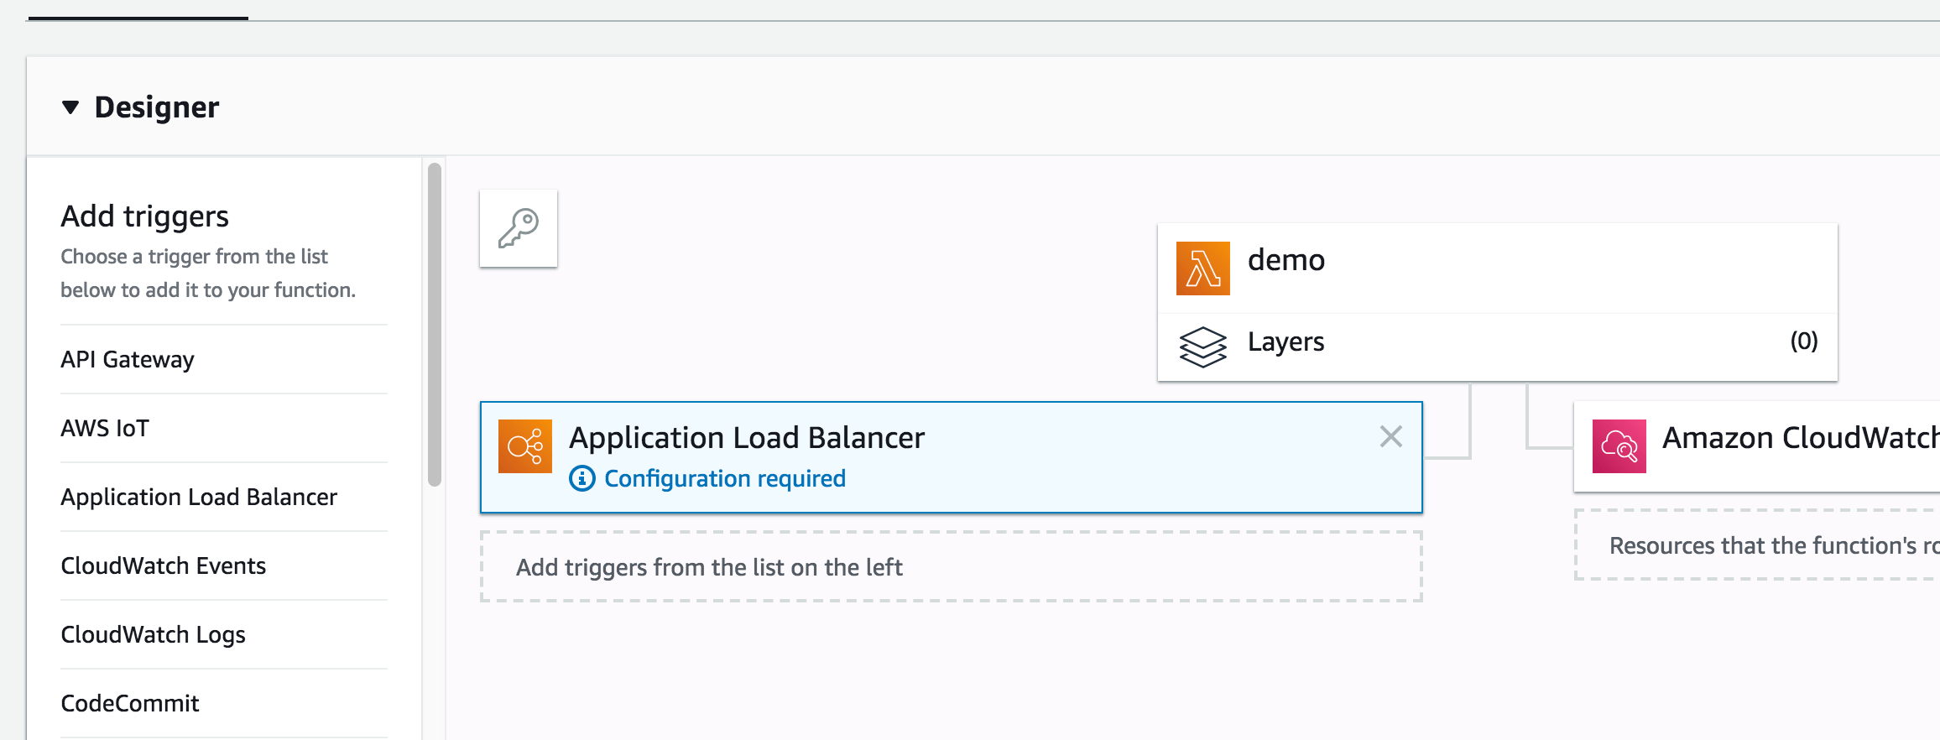Click the trigger list scrollbar
Screen dimensions: 1940x740
pos(435,325)
